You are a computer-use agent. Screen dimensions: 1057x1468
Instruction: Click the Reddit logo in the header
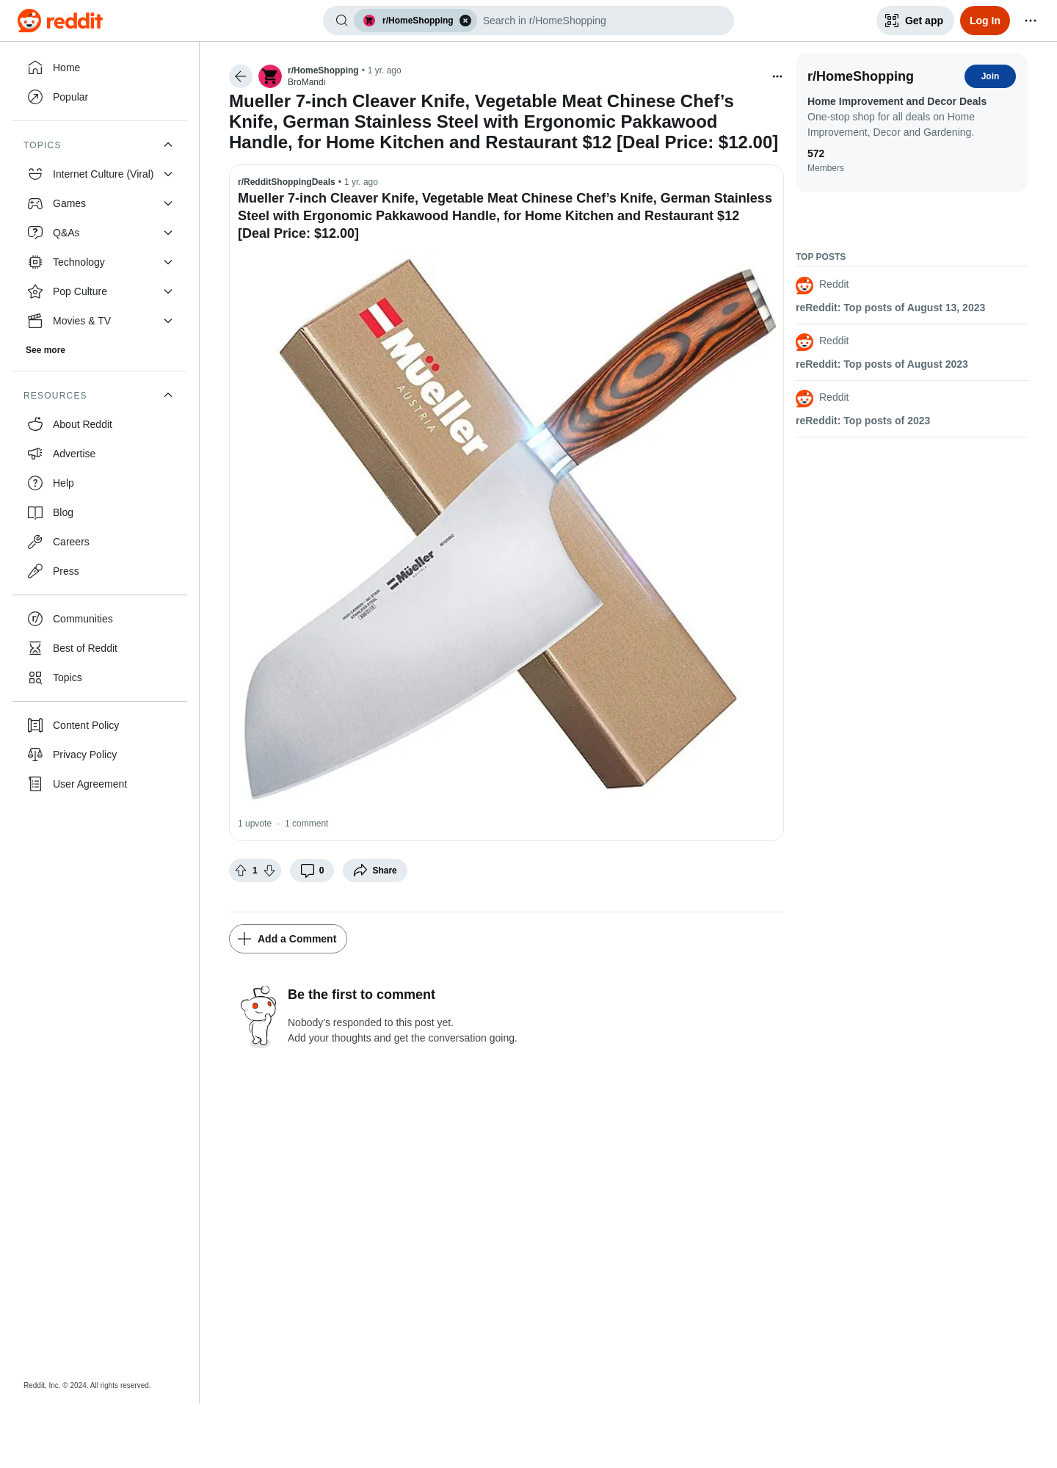coord(60,21)
